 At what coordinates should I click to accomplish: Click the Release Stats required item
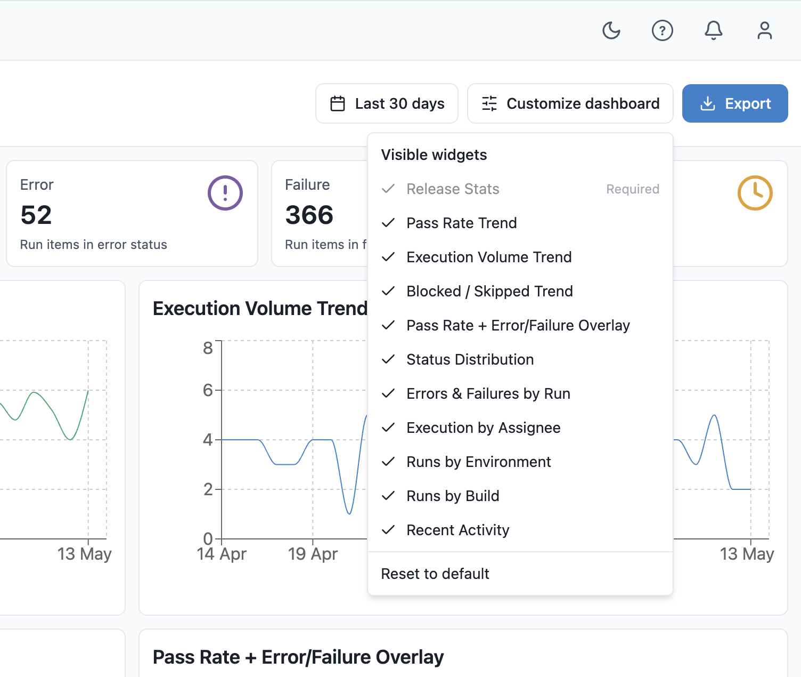tap(520, 189)
